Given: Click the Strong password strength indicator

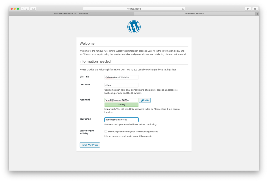Looking at the screenshot, I should pos(121,104).
